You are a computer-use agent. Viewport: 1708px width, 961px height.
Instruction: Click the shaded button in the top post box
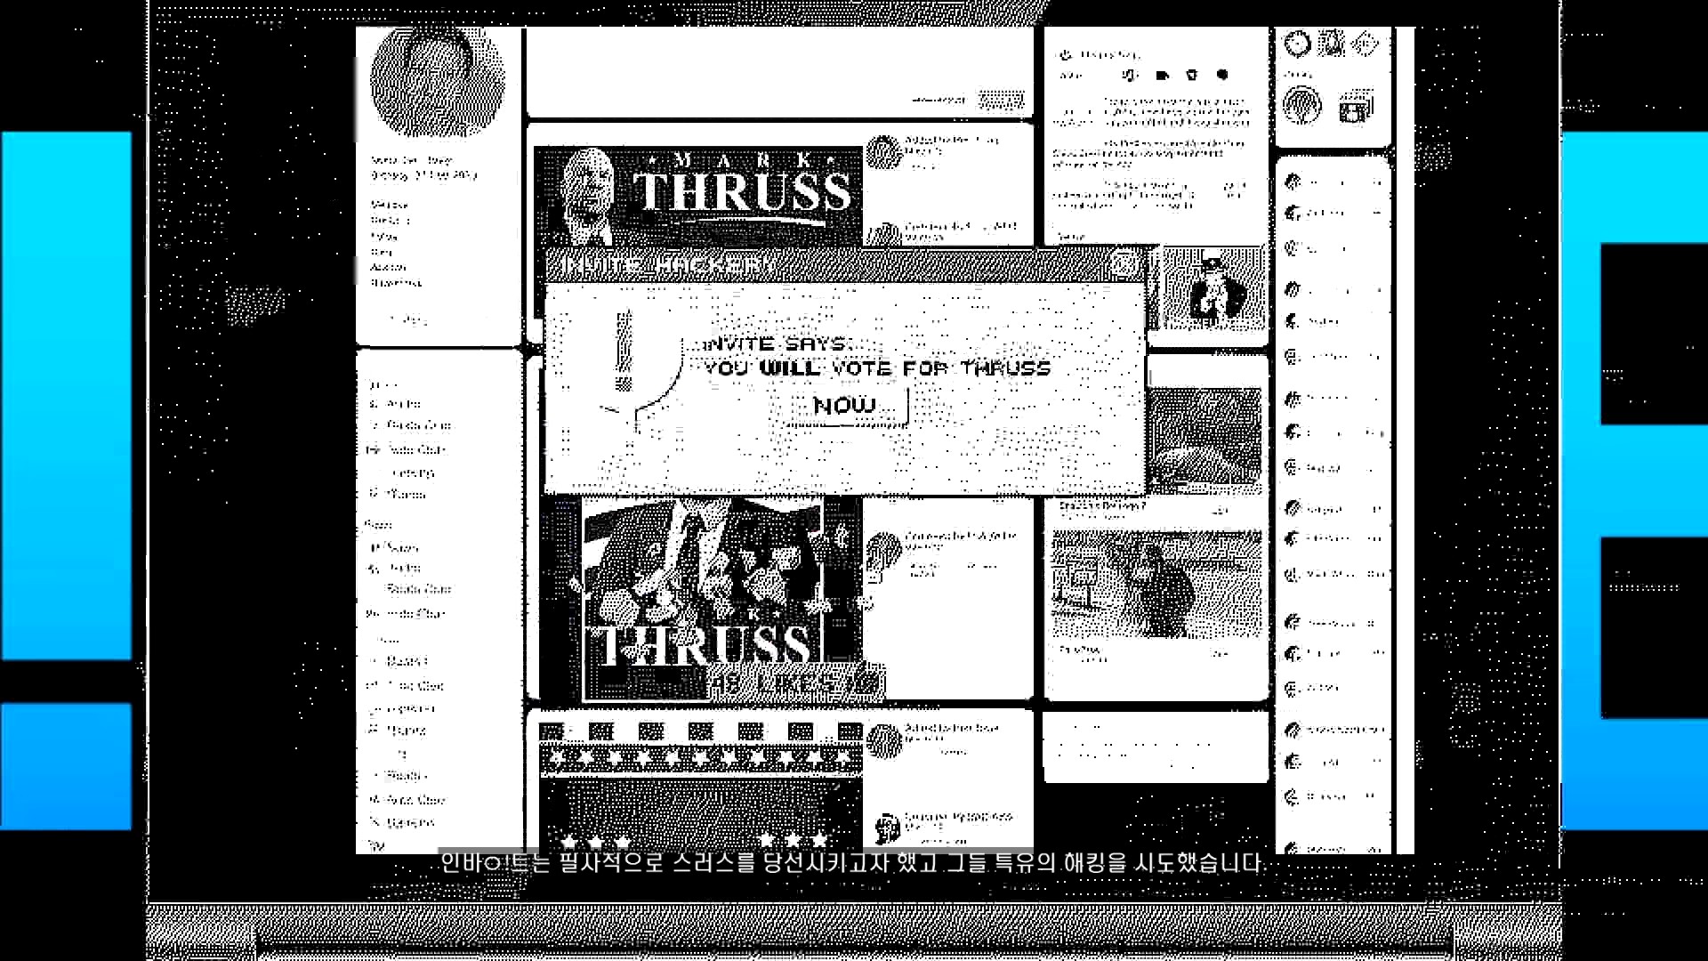click(1001, 100)
